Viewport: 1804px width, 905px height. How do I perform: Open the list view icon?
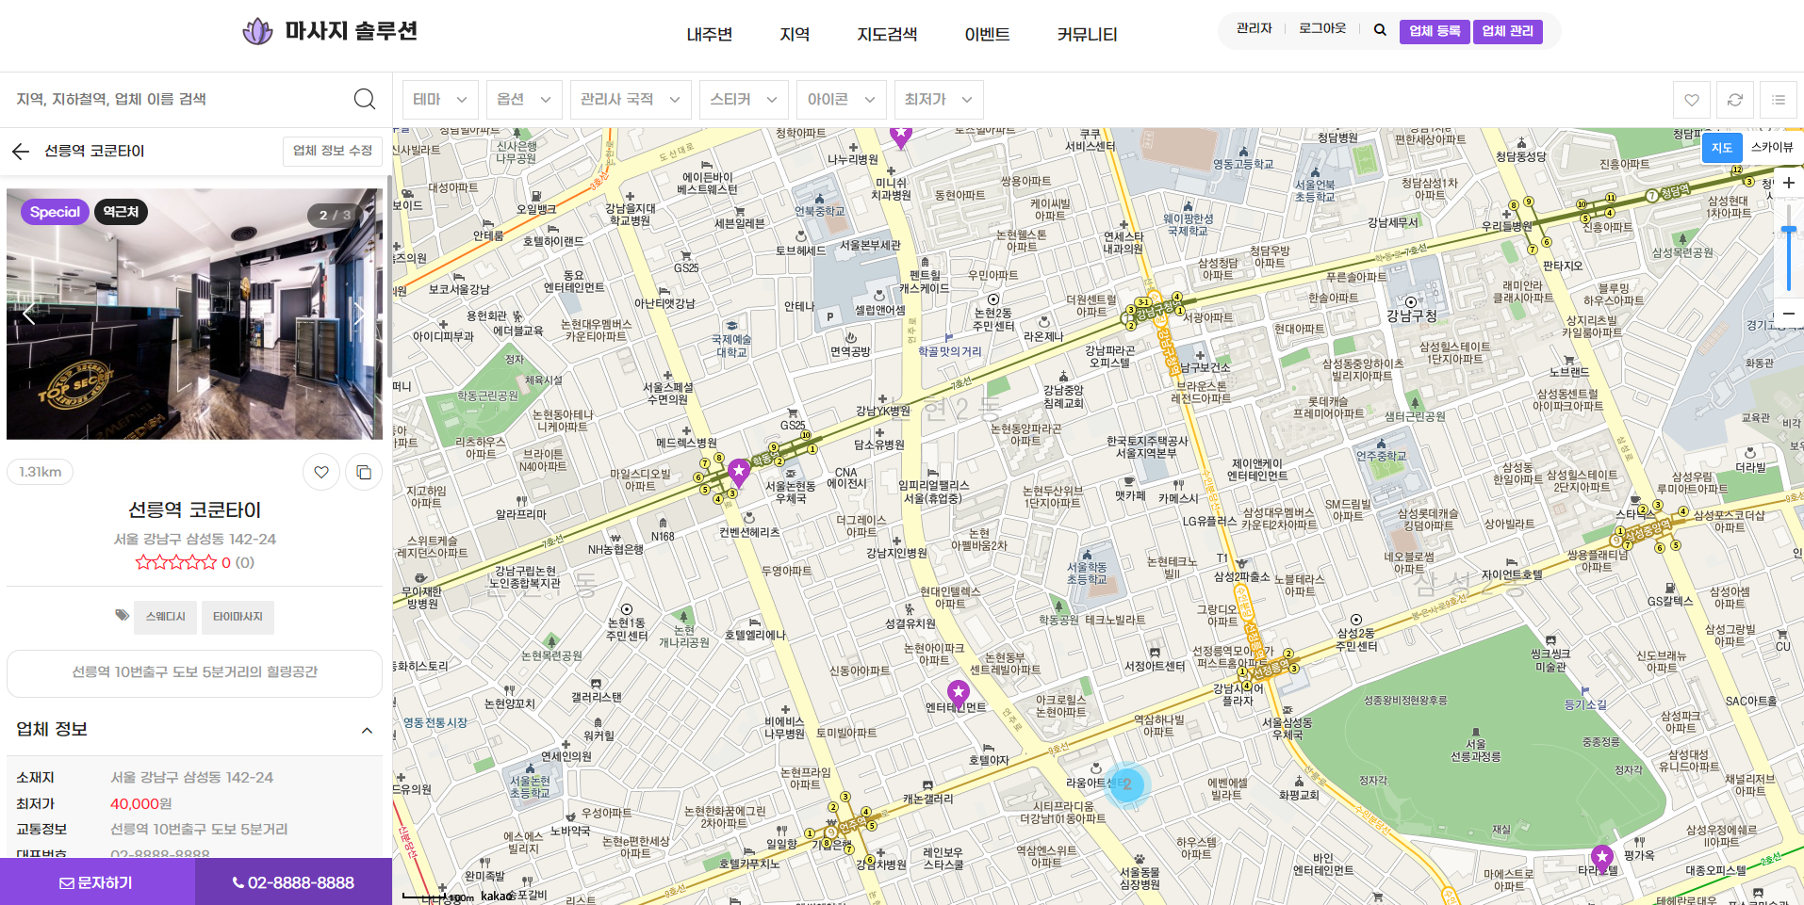pos(1779,100)
